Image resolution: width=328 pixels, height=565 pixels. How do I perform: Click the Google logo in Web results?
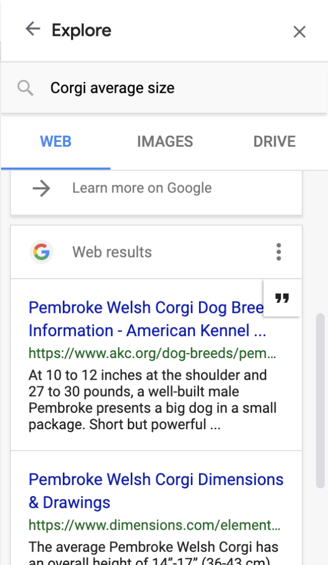[41, 252]
